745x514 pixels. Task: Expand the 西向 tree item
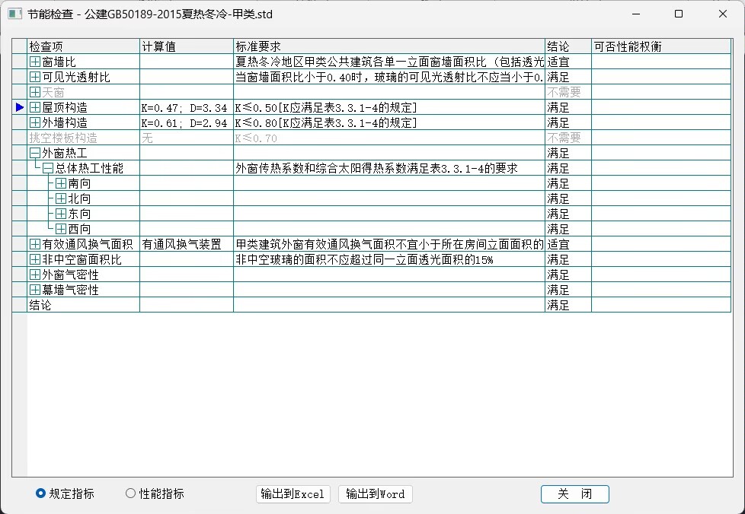point(61,229)
